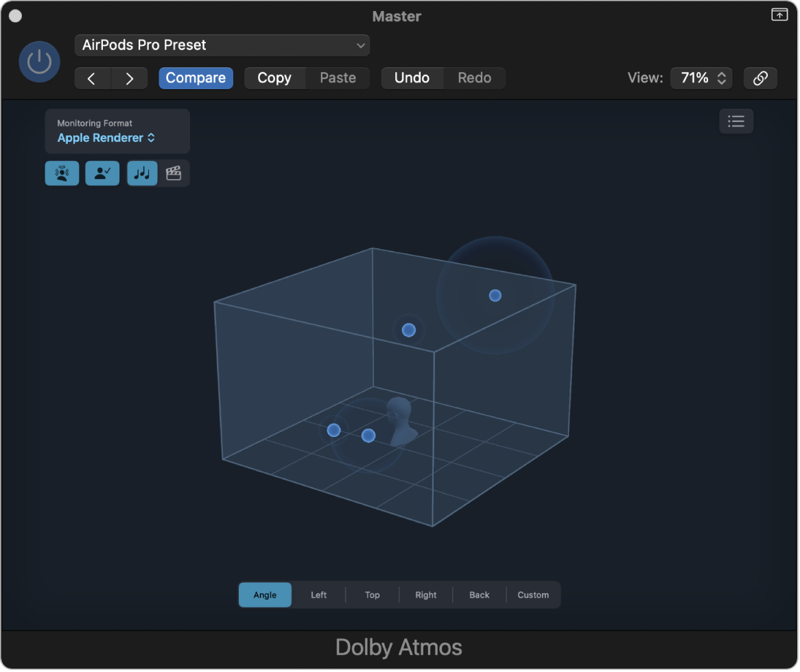Click the person with checkmark head-tracking icon

click(x=102, y=173)
